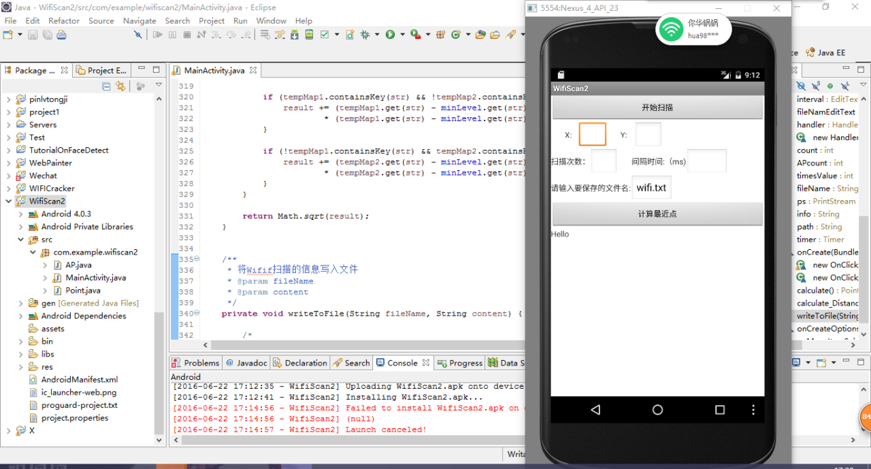Select writeToFile method in Outline
This screenshot has height=469, width=871.
827,316
